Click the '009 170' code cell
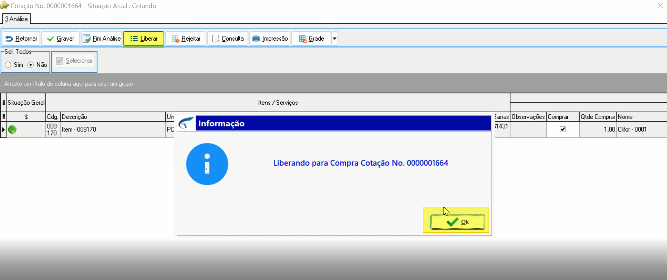The height and width of the screenshot is (280, 667). 53,129
